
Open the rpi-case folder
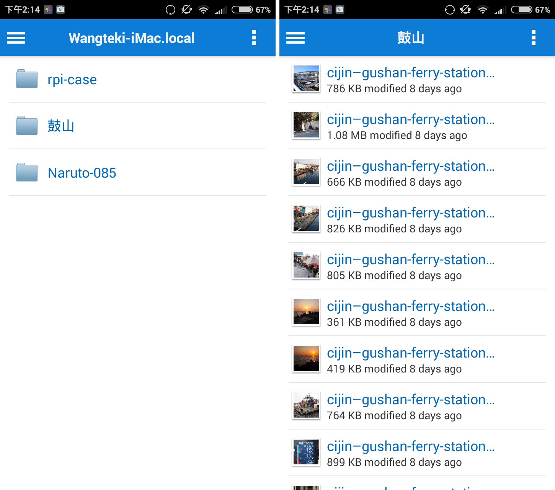72,79
